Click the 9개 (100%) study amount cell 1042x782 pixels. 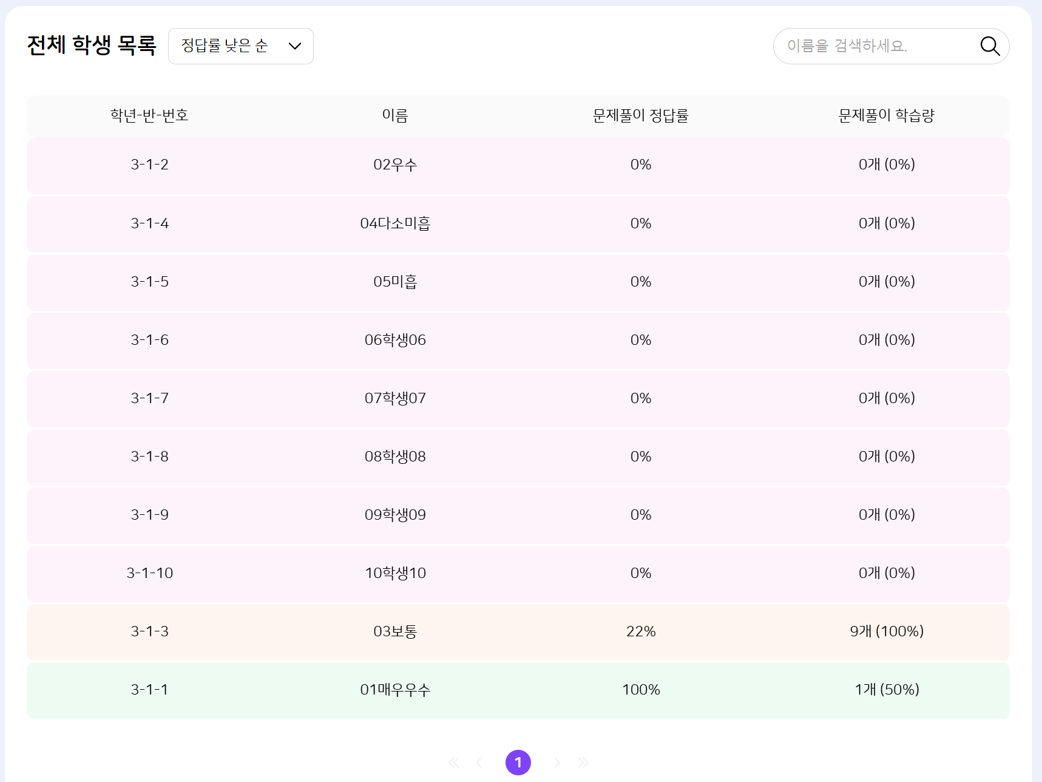[x=887, y=631]
